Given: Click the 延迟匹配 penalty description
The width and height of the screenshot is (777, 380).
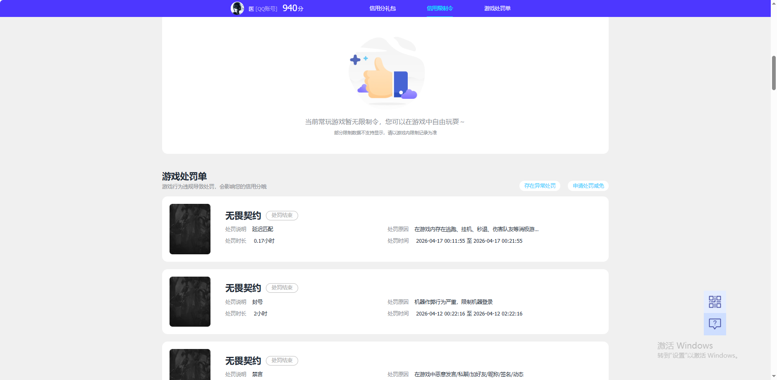Looking at the screenshot, I should click(x=263, y=229).
